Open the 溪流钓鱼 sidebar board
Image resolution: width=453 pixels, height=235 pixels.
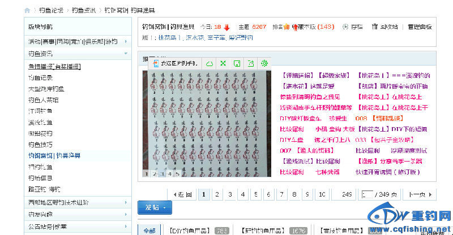(x=40, y=123)
